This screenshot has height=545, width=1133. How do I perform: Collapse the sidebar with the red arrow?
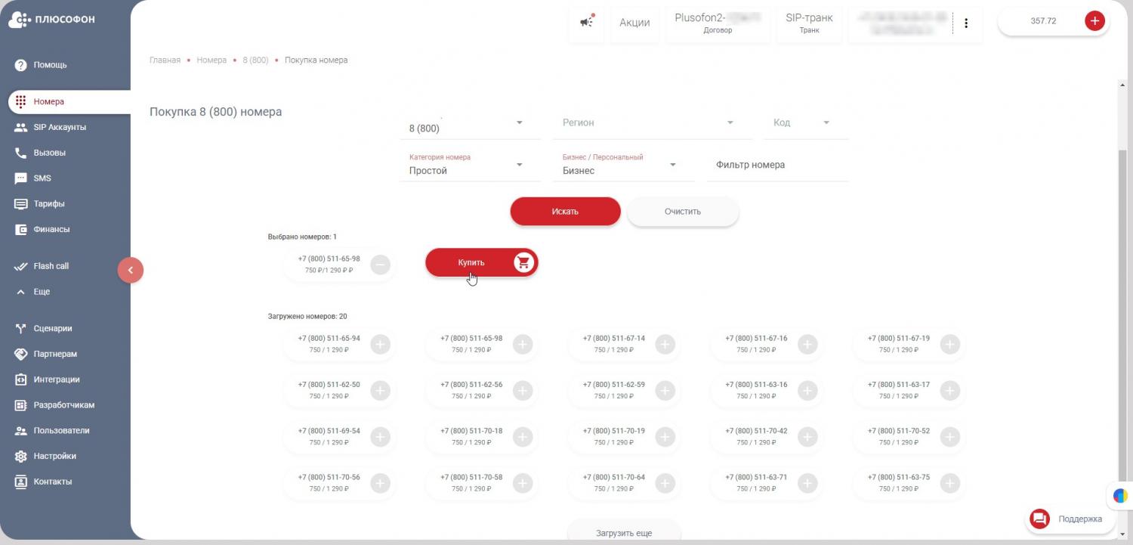(x=130, y=270)
